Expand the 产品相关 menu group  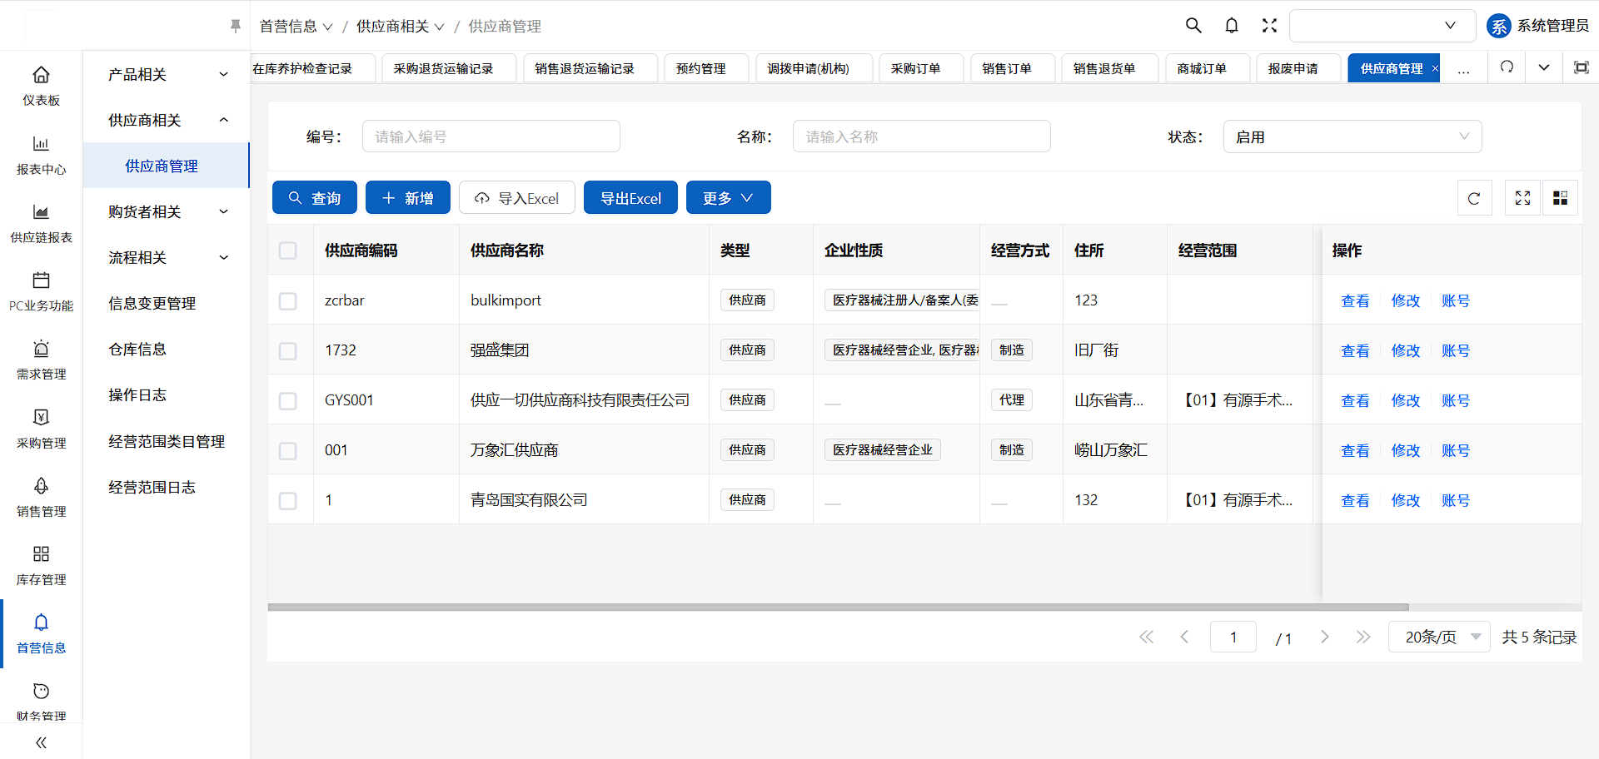tap(167, 75)
